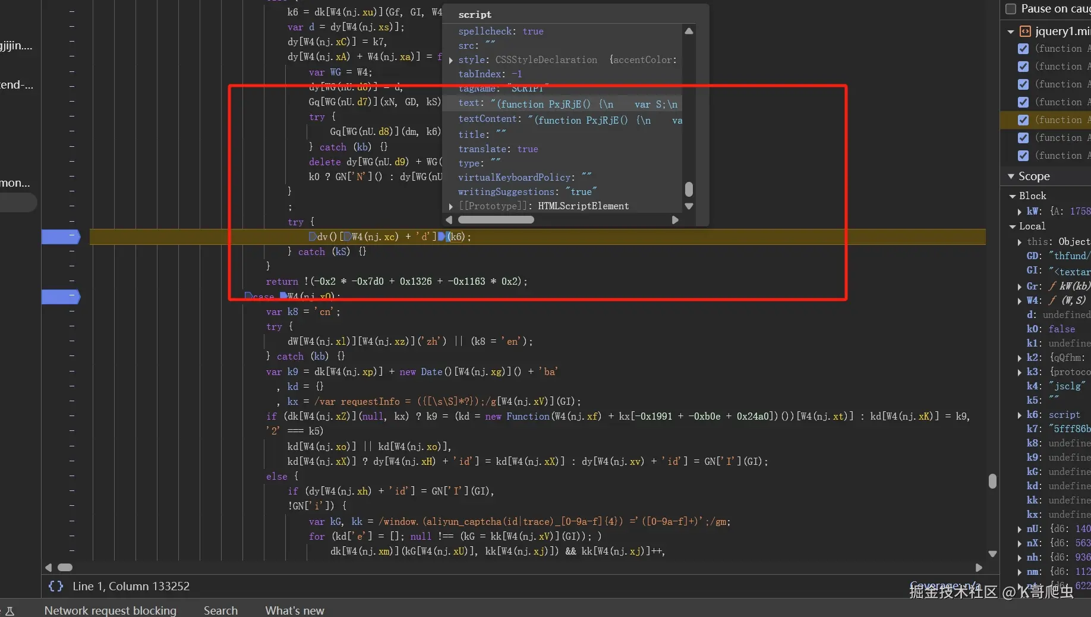Click the code editor's scroll-right arrow
Screen dimensions: 1091x617
pos(979,568)
